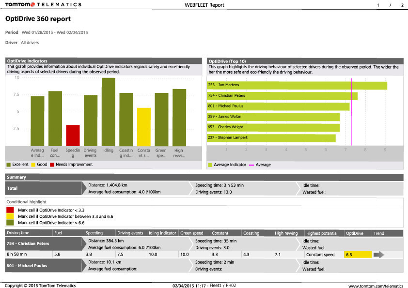Click the green Excellent legend square
Image resolution: width=408 pixels, height=288 pixels.
(8, 165)
